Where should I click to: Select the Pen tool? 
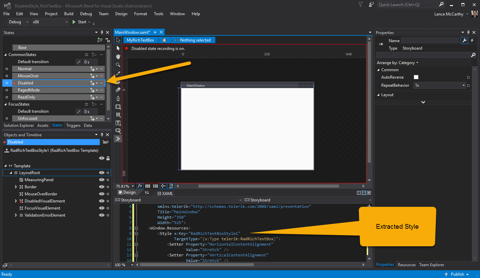click(x=118, y=99)
